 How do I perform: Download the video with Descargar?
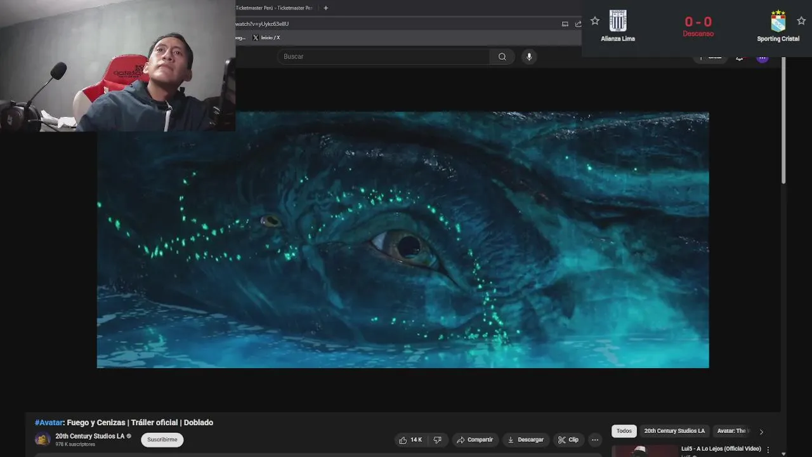point(526,440)
